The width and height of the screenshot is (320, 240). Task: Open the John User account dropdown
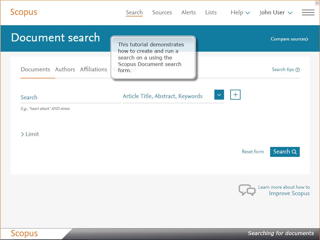[x=276, y=12]
